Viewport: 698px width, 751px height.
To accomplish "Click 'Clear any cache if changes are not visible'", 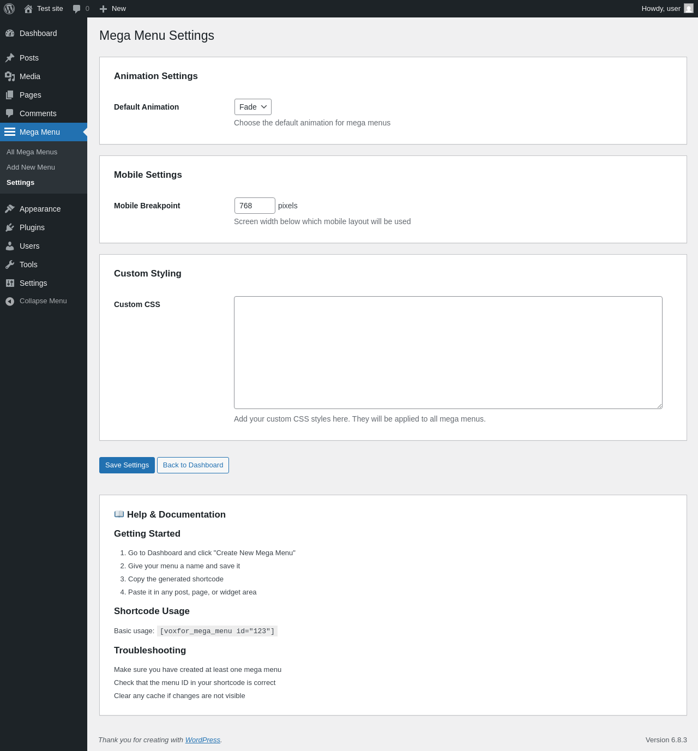I will pos(179,696).
